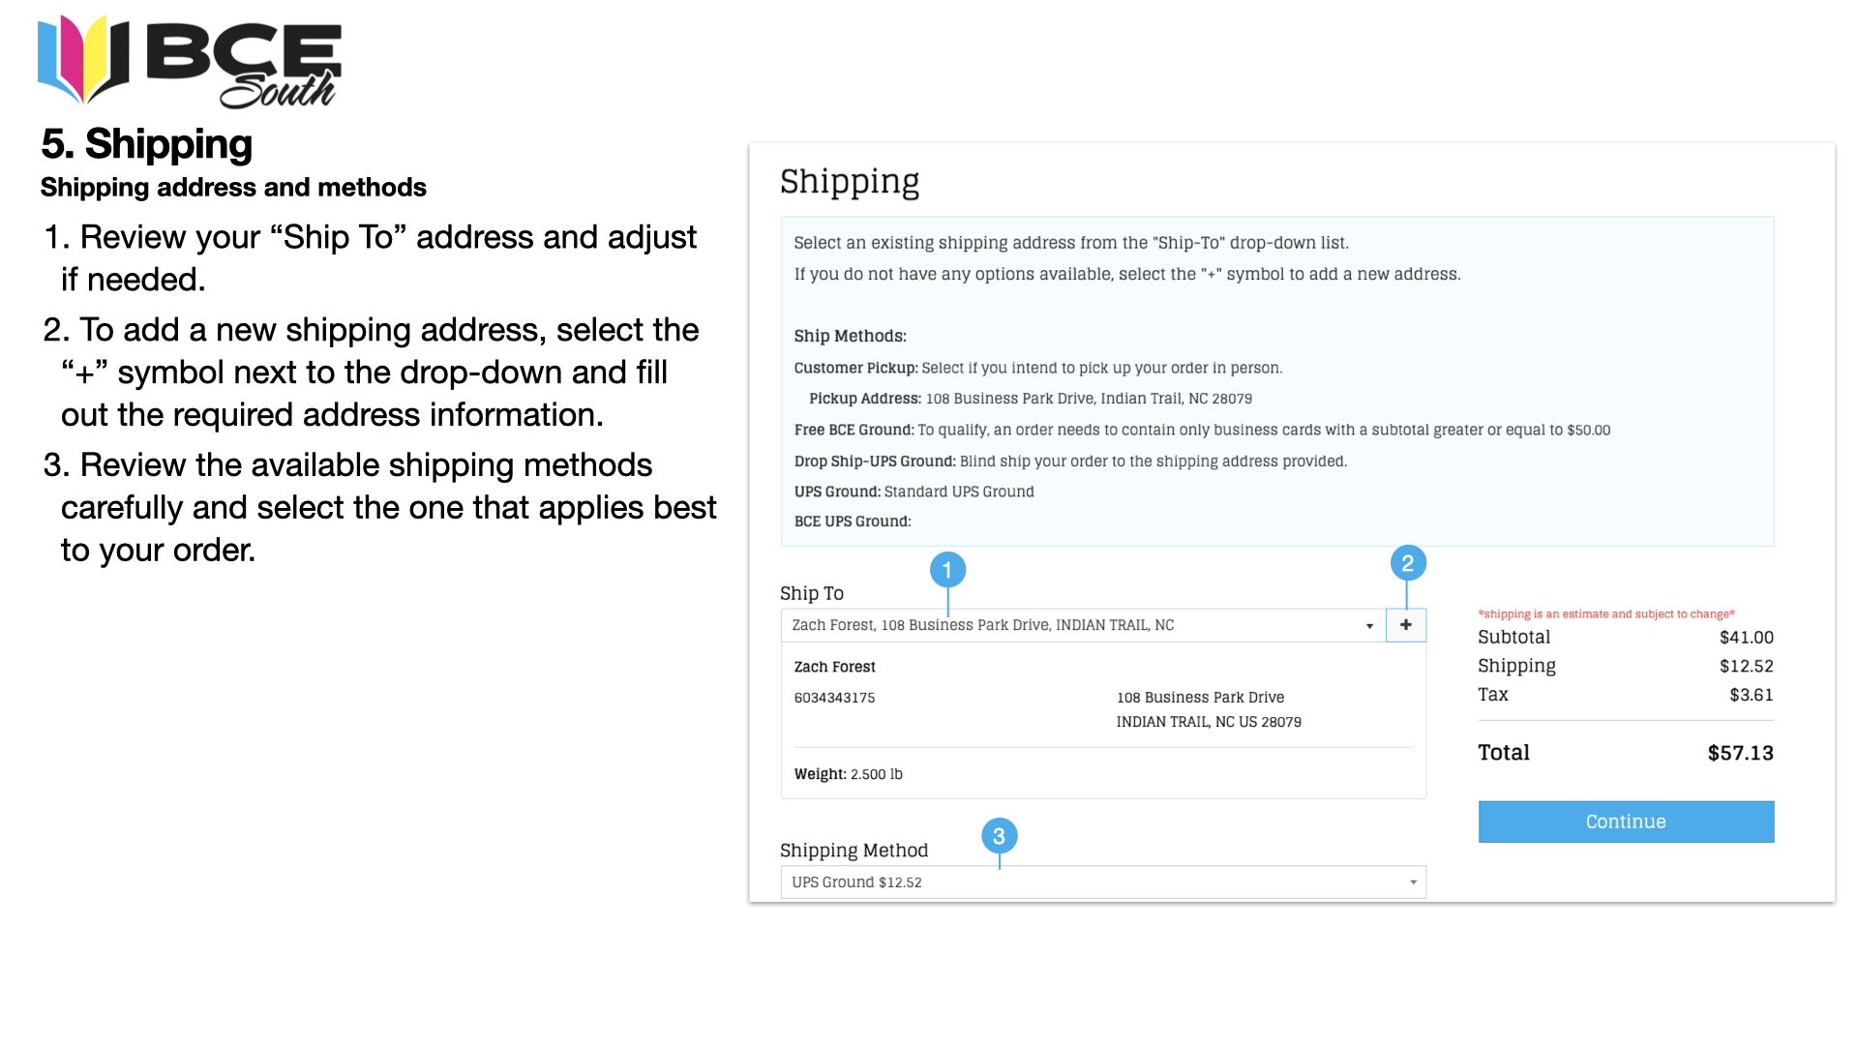Screen dimensions: 1858x1045
Task: Click the Ship To dropdown arrow
Action: [1369, 626]
